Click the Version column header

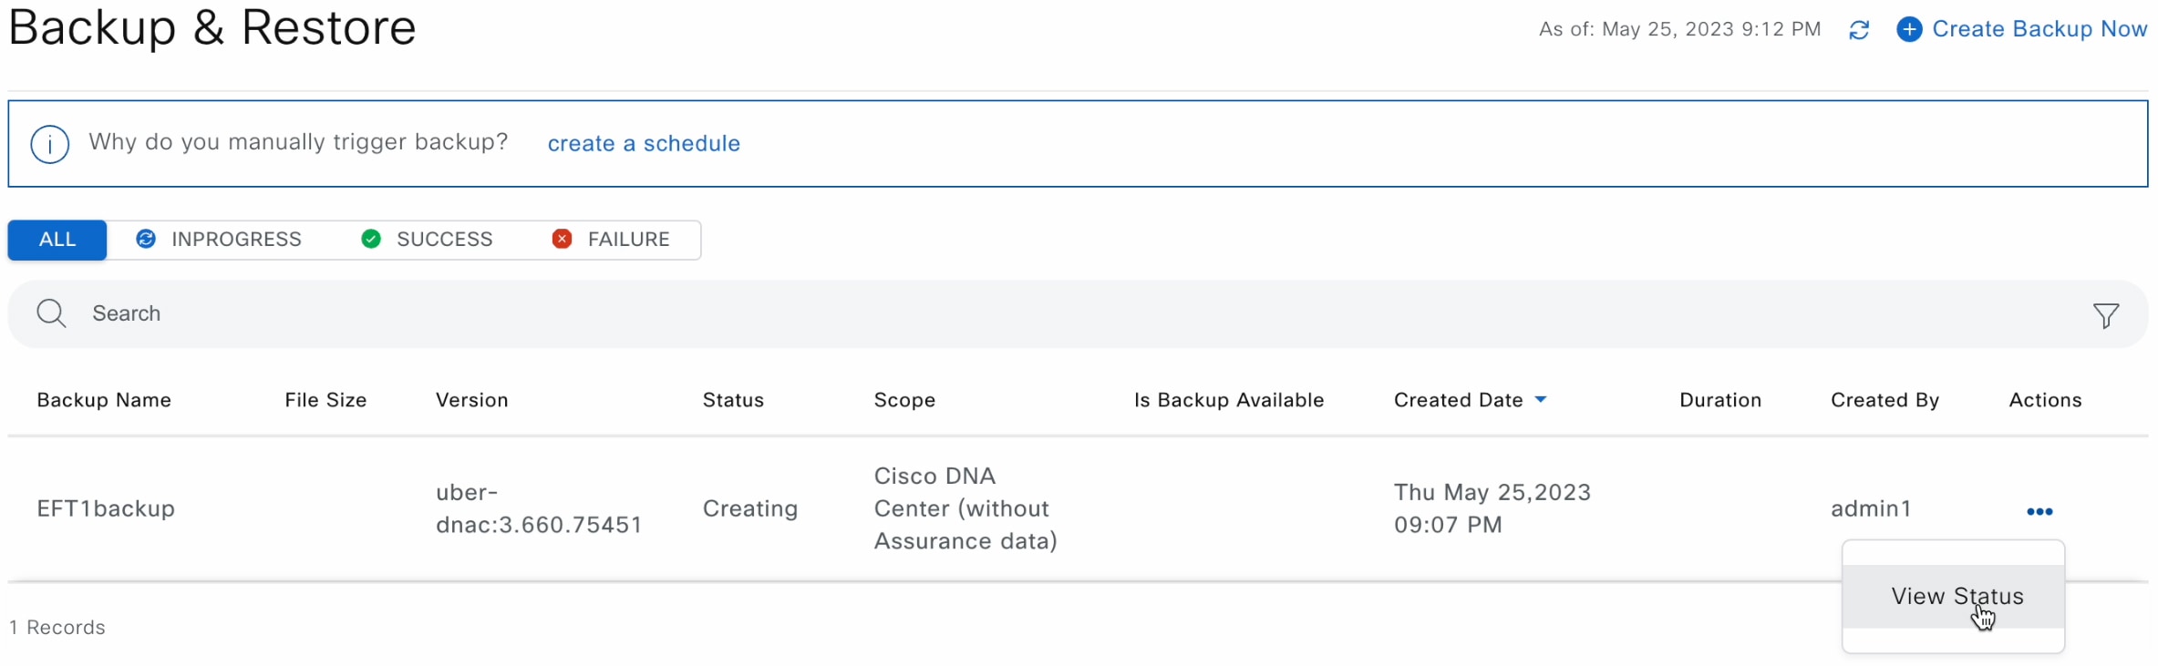pos(472,400)
